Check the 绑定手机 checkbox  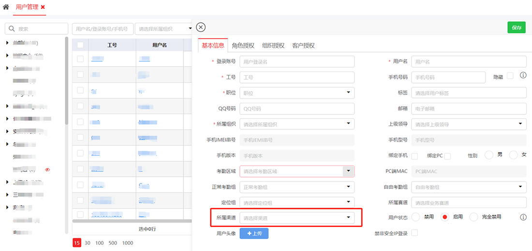[414, 156]
